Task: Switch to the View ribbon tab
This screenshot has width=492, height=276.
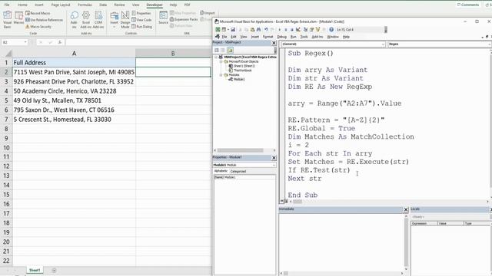Action: coord(135,5)
